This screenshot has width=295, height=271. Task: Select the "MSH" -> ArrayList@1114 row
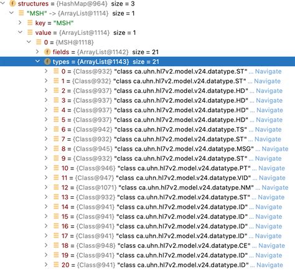coord(147,13)
